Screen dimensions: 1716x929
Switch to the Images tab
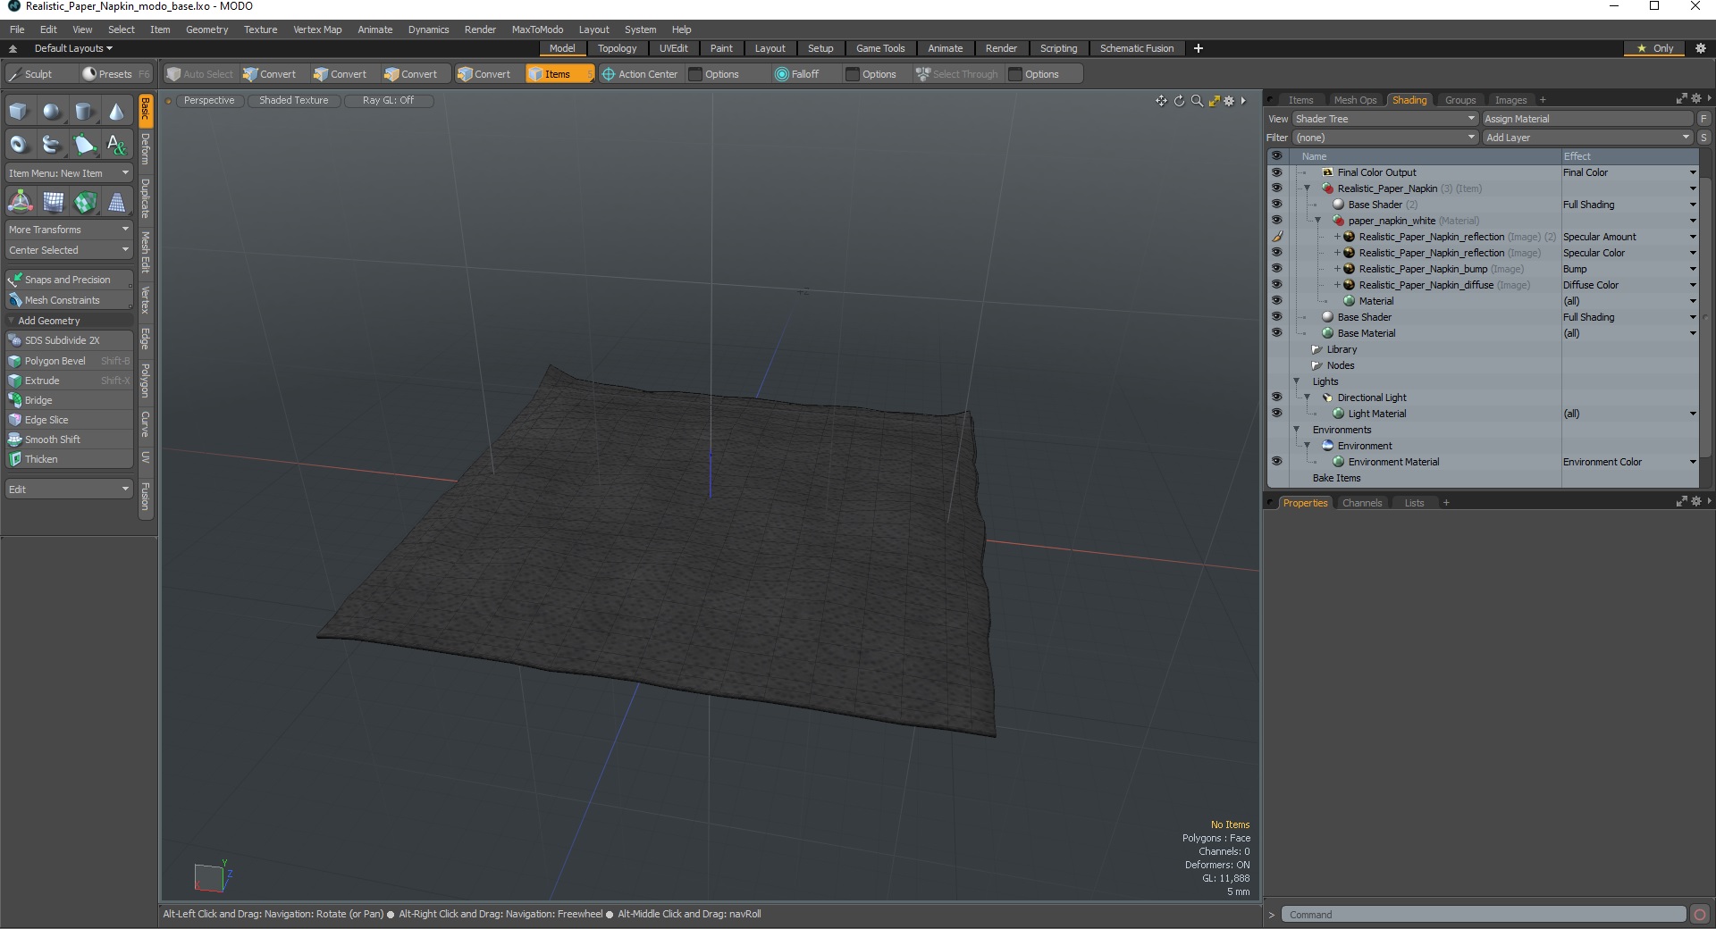tap(1510, 100)
